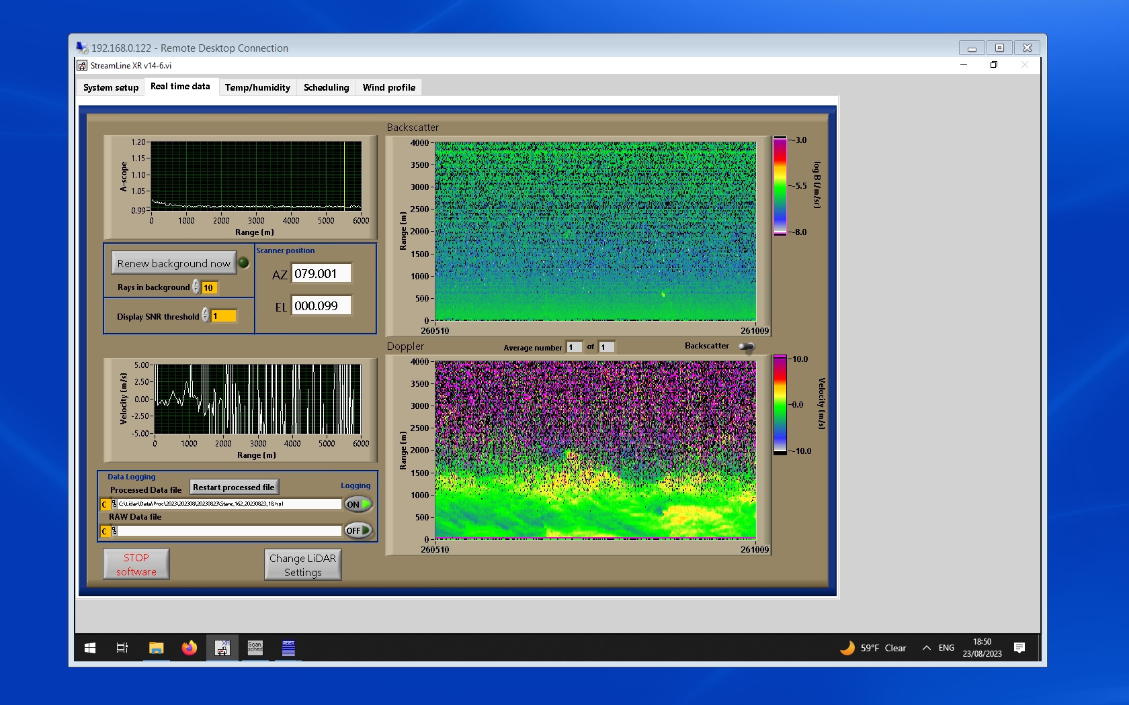Click the processed data file path browse icon
Screen dimensions: 1129x705
114,504
